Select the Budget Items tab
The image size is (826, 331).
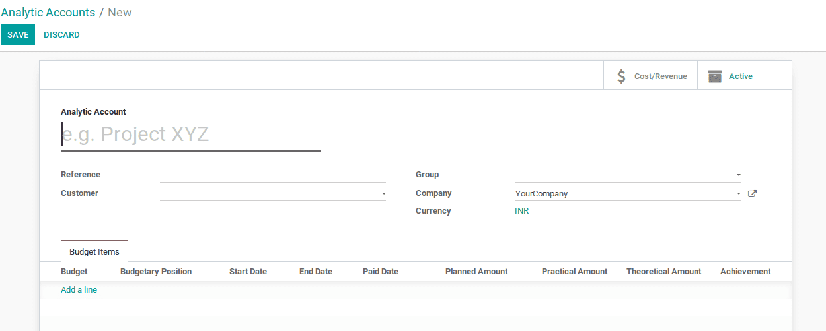click(x=94, y=251)
